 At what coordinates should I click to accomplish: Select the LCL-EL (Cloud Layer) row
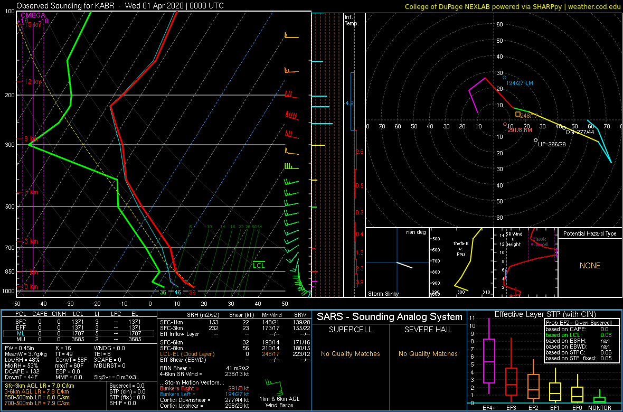[234, 353]
